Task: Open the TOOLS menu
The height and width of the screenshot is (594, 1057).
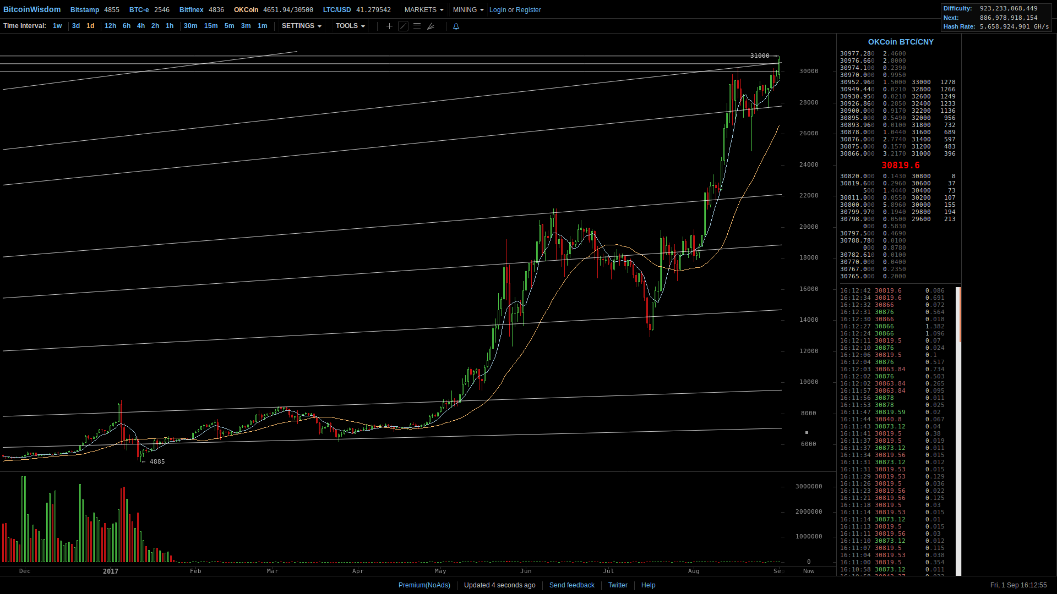Action: click(x=350, y=26)
